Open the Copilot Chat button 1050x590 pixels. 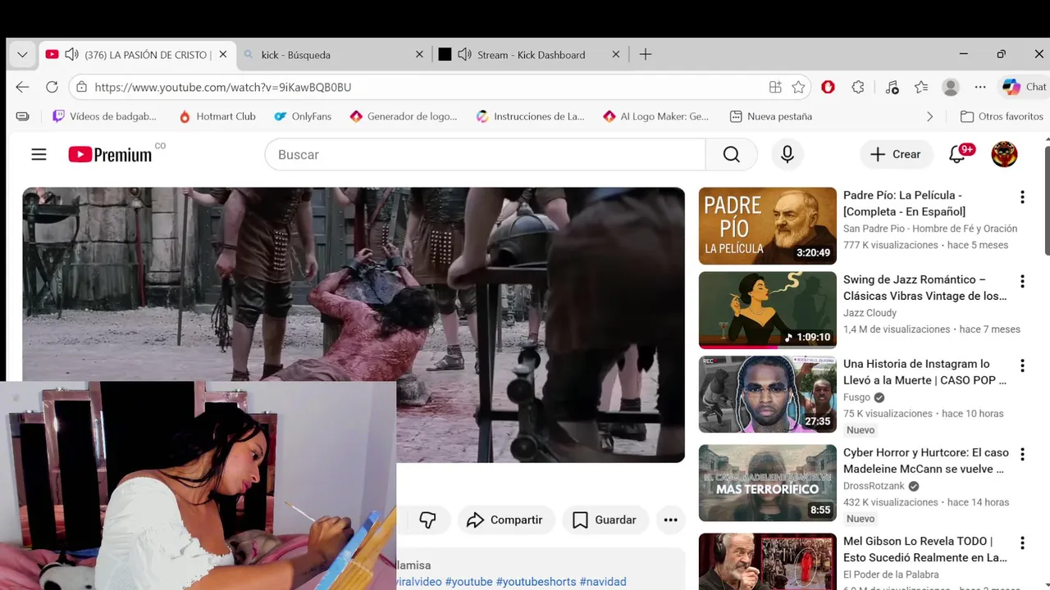pyautogui.click(x=1025, y=87)
